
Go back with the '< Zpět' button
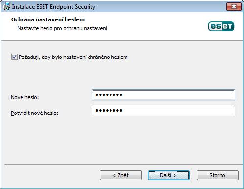121,175
